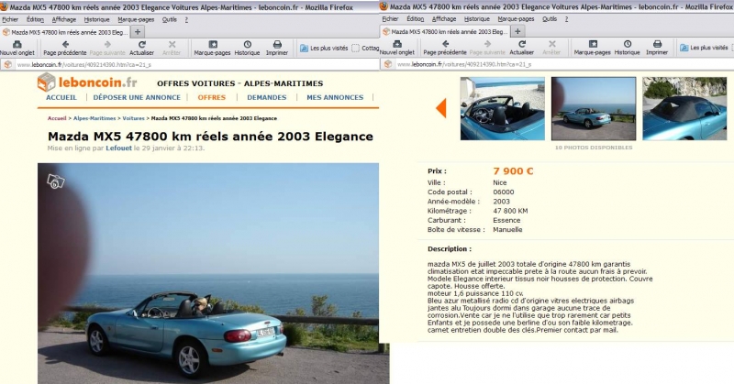Viewport: 734px width, 384px height.
Task: Click camera photo-count icon on main photo
Action: [56, 181]
